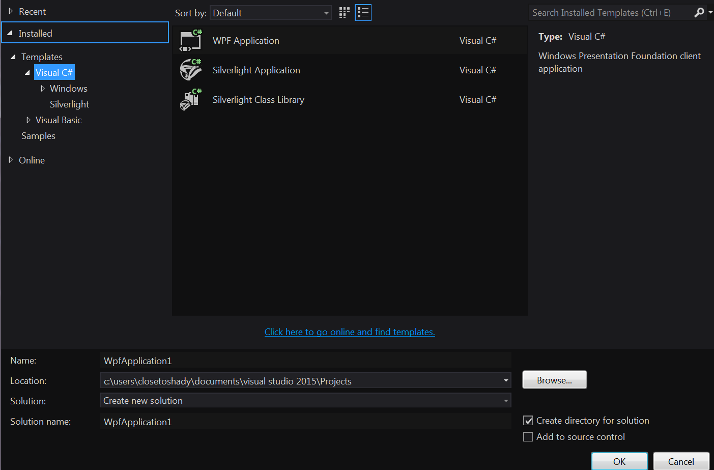The image size is (714, 470).
Task: Enable Add to source control checkbox
Action: click(528, 437)
